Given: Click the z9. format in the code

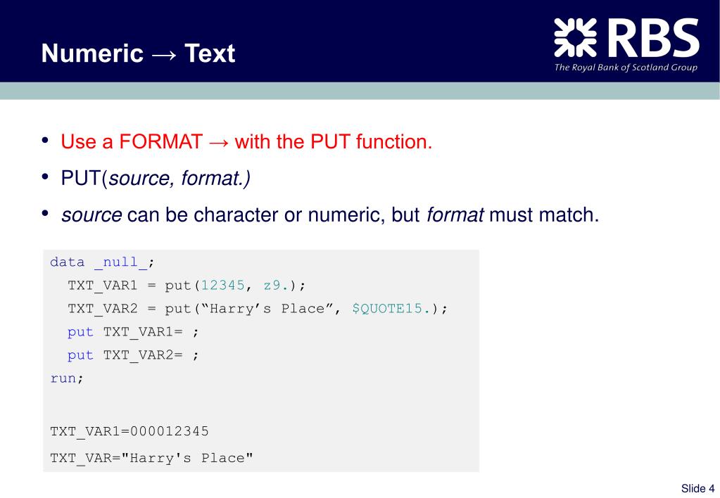Looking at the screenshot, I should [x=275, y=286].
